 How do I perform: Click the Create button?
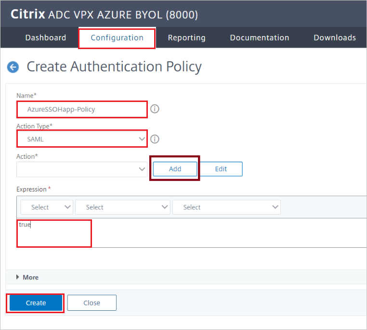coord(36,303)
